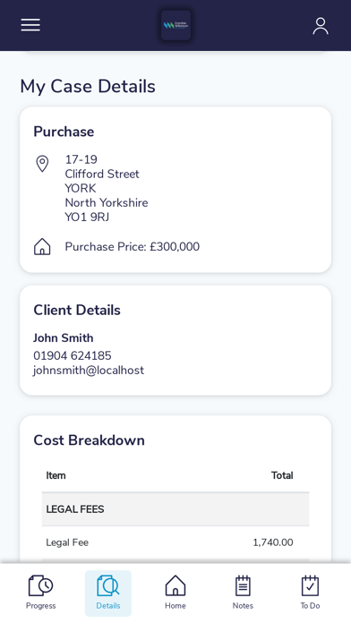Open the Progress tab
This screenshot has width=351, height=623.
pos(40,593)
